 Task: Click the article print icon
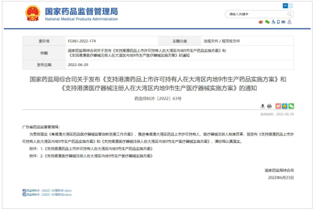(269, 106)
